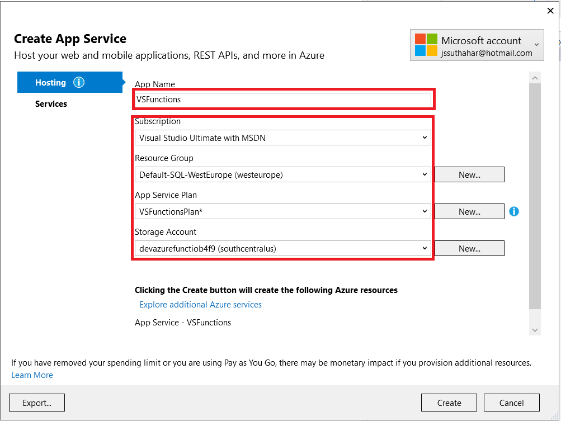Image resolution: width=561 pixels, height=421 pixels.
Task: Click the scrollbar up arrow
Action: (x=535, y=78)
